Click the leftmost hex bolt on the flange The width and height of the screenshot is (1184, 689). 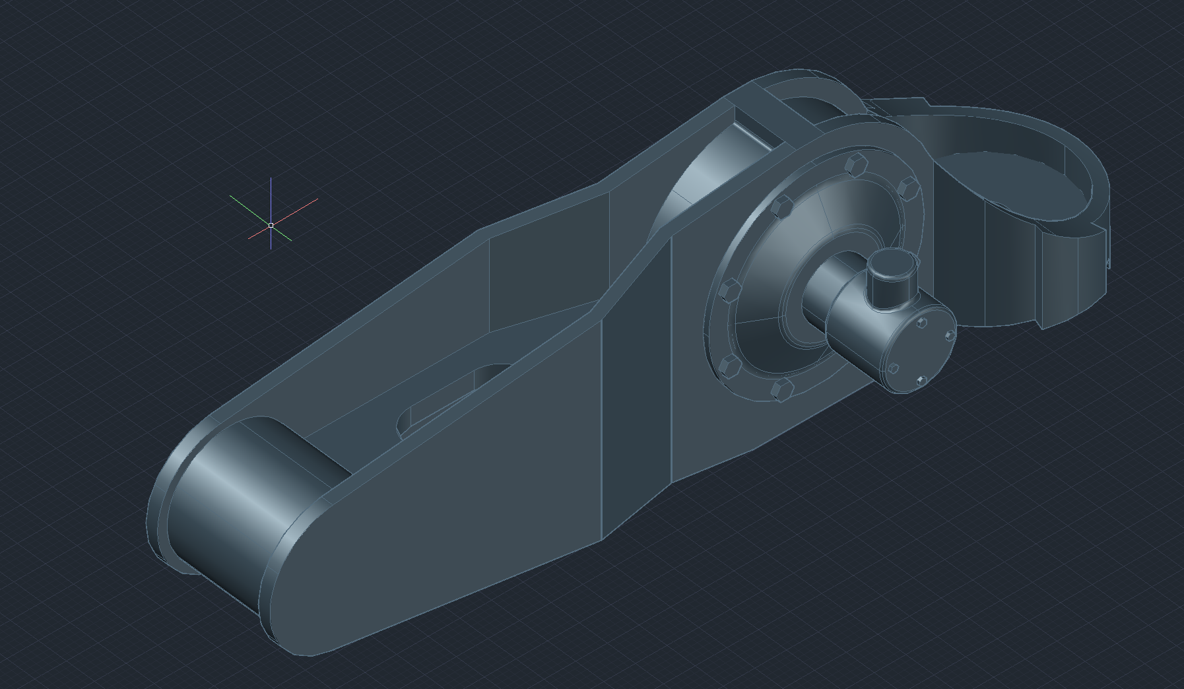pyautogui.click(x=730, y=290)
